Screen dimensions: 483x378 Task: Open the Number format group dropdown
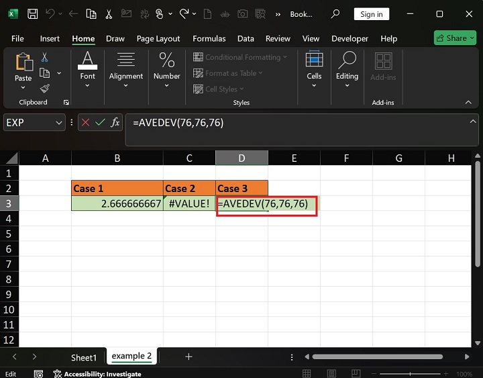166,67
